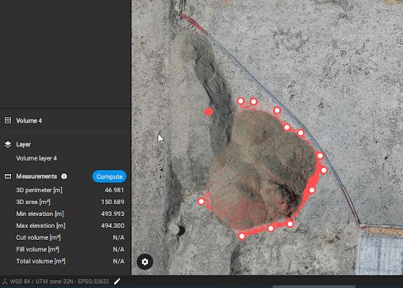Click the Measurements ruler icon
The width and height of the screenshot is (403, 288).
point(8,176)
